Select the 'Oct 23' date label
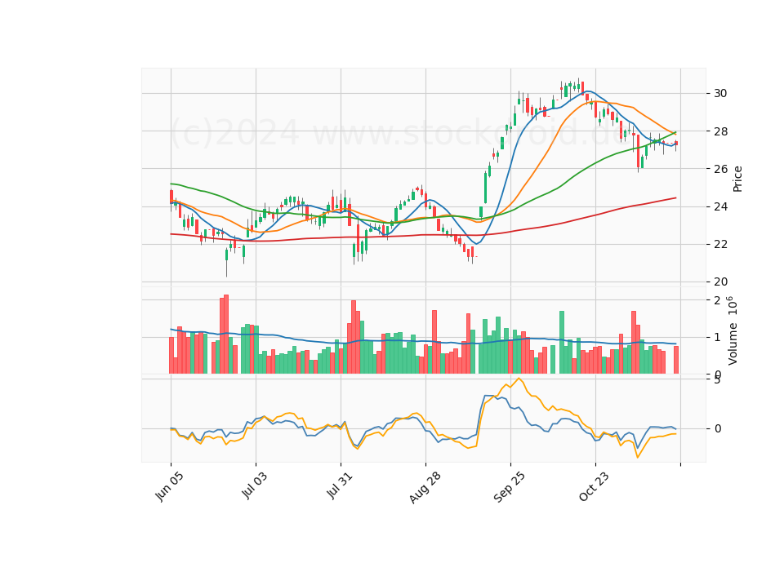784x563 pixels. click(594, 486)
